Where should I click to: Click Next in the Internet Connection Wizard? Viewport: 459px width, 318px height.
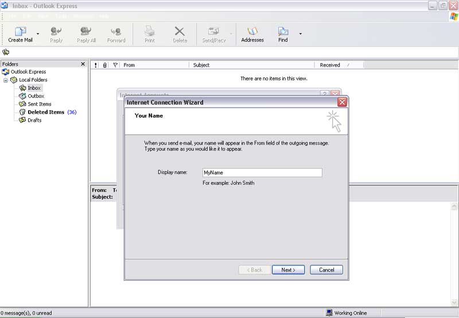tap(289, 270)
